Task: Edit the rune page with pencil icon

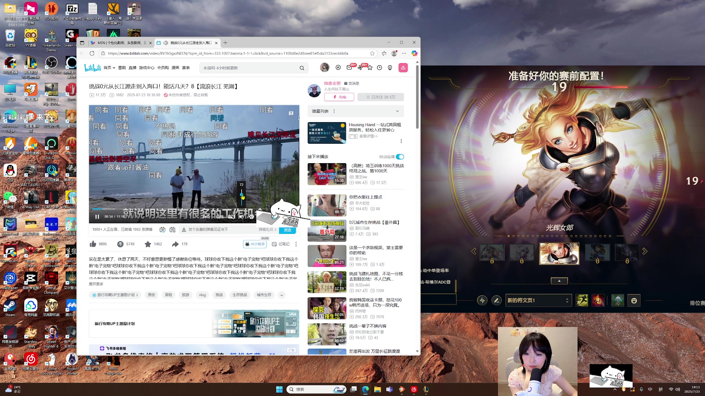Action: coord(496,300)
